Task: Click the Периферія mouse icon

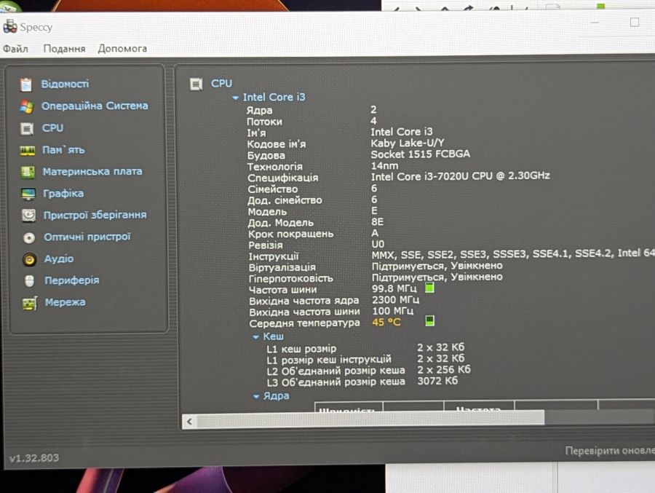Action: pyautogui.click(x=29, y=281)
